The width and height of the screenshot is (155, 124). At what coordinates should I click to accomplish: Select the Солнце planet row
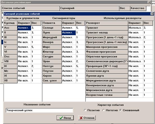click(x=52, y=28)
